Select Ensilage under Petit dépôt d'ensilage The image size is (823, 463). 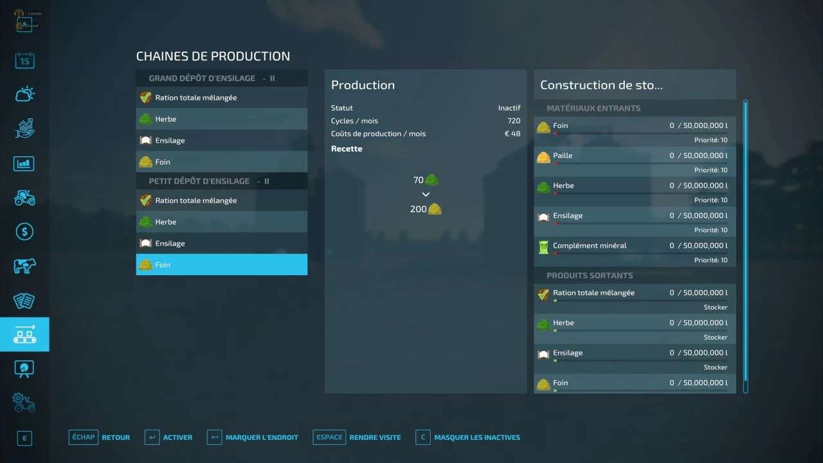(221, 243)
